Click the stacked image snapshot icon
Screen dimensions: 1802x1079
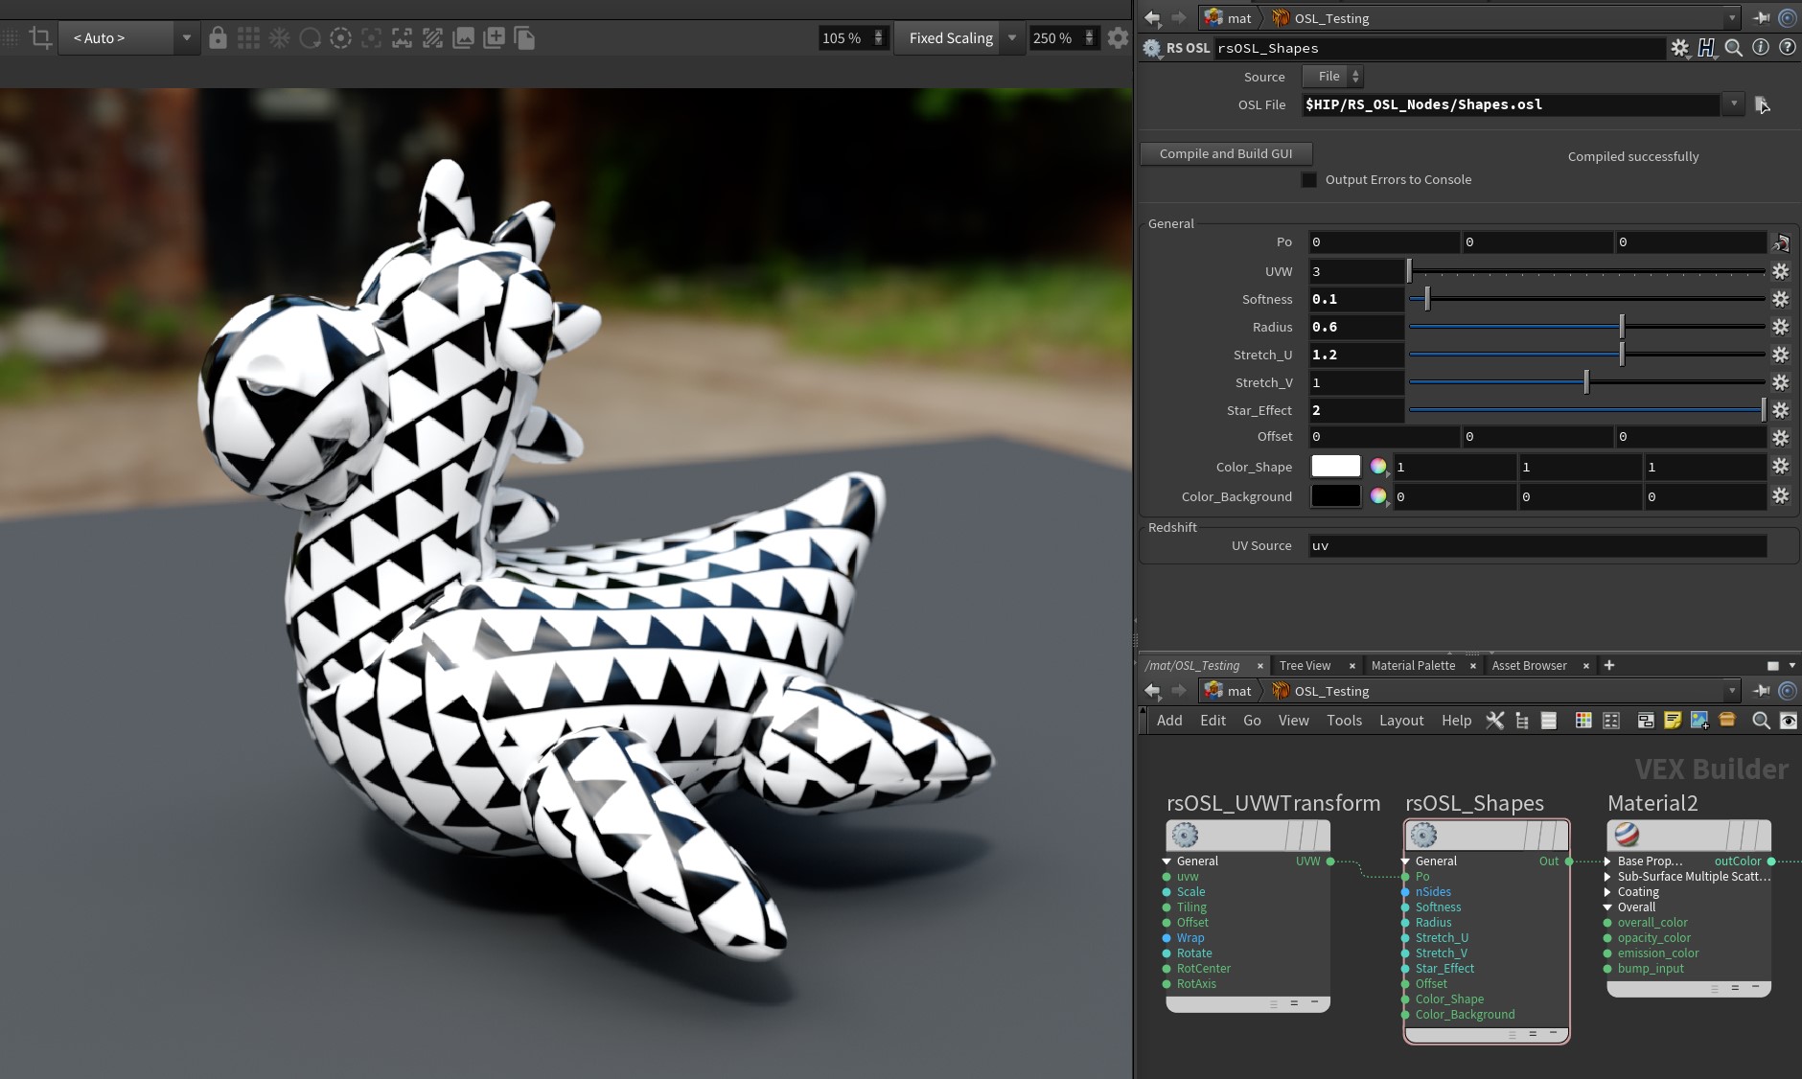pyautogui.click(x=463, y=38)
